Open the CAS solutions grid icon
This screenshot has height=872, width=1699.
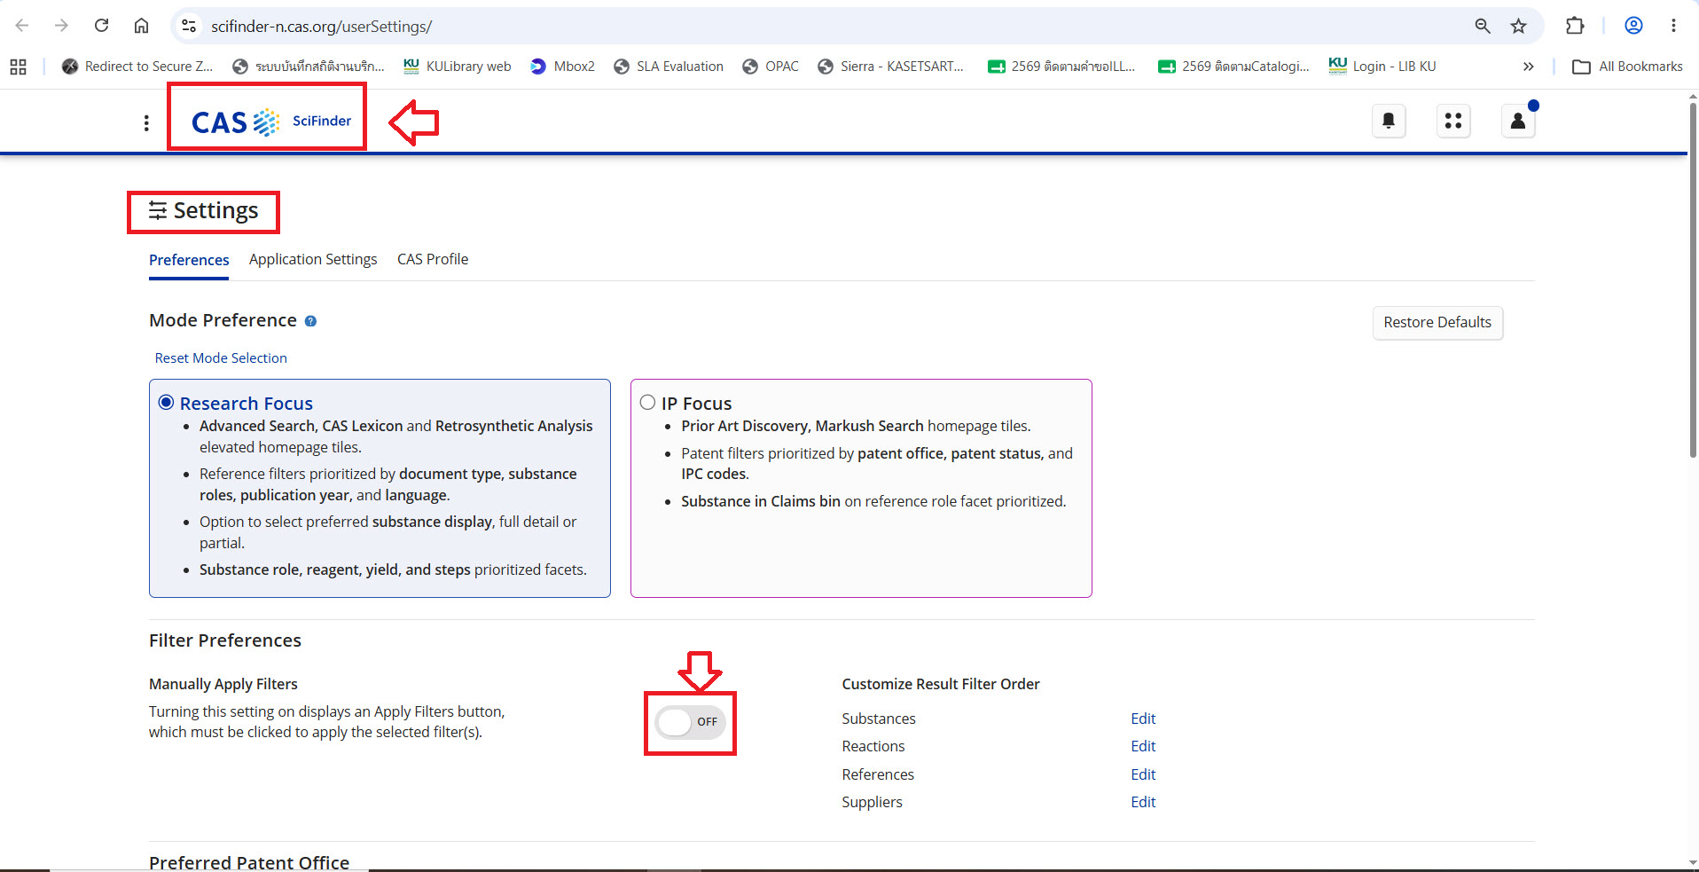click(1453, 121)
